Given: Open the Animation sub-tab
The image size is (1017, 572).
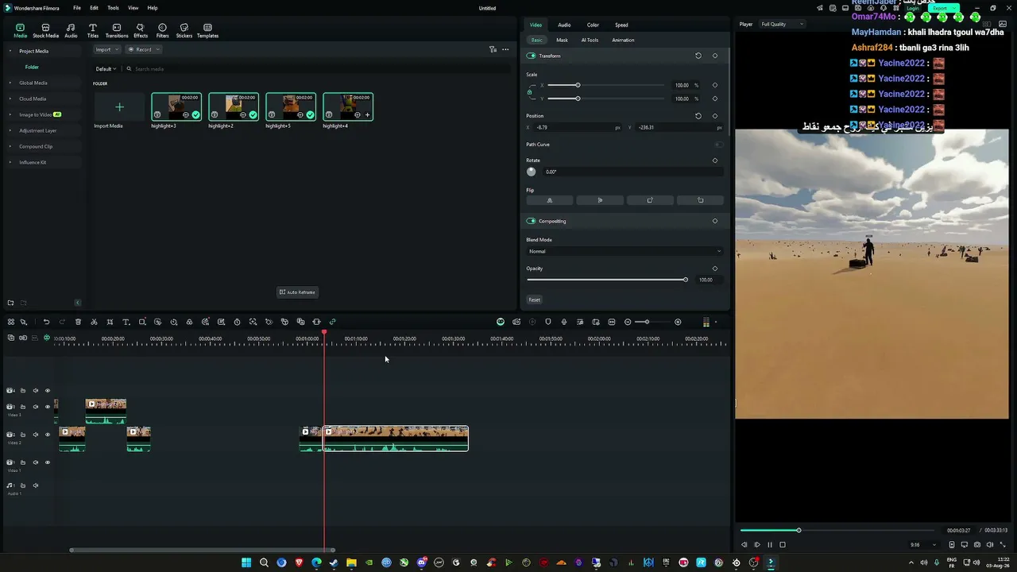Looking at the screenshot, I should 623,40.
